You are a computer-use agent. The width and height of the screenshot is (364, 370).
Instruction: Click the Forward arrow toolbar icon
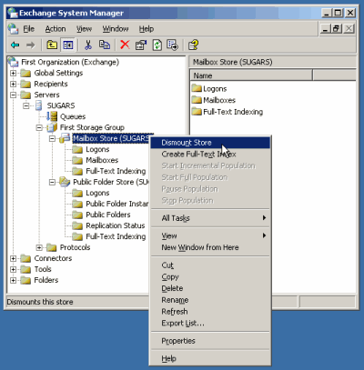pos(30,45)
